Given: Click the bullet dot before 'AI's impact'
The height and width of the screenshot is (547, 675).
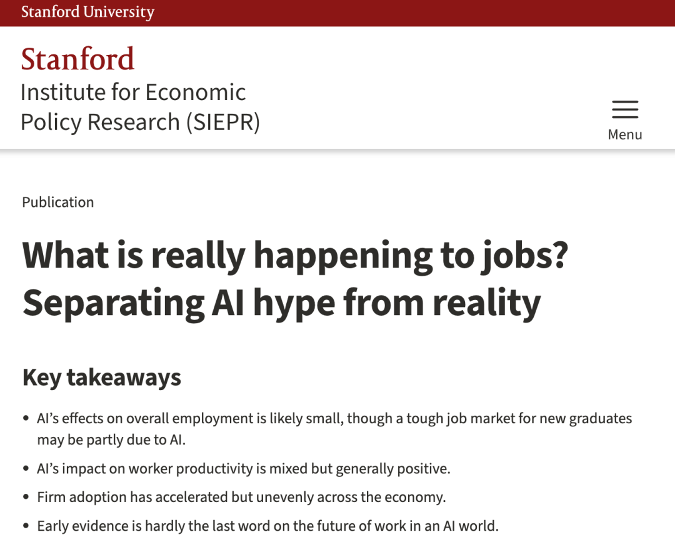Looking at the screenshot, I should coord(26,469).
